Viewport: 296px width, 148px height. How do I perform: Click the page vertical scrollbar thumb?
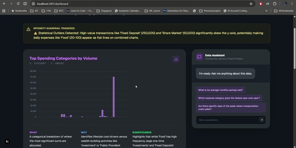[x=295, y=48]
